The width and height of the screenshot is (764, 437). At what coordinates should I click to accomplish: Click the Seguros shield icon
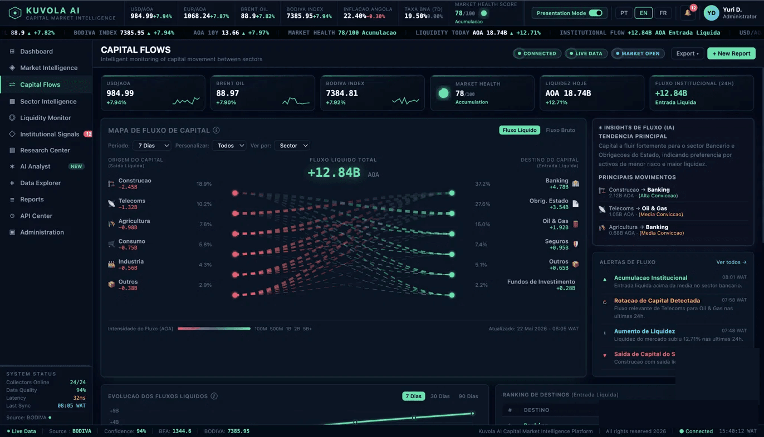[x=575, y=244]
